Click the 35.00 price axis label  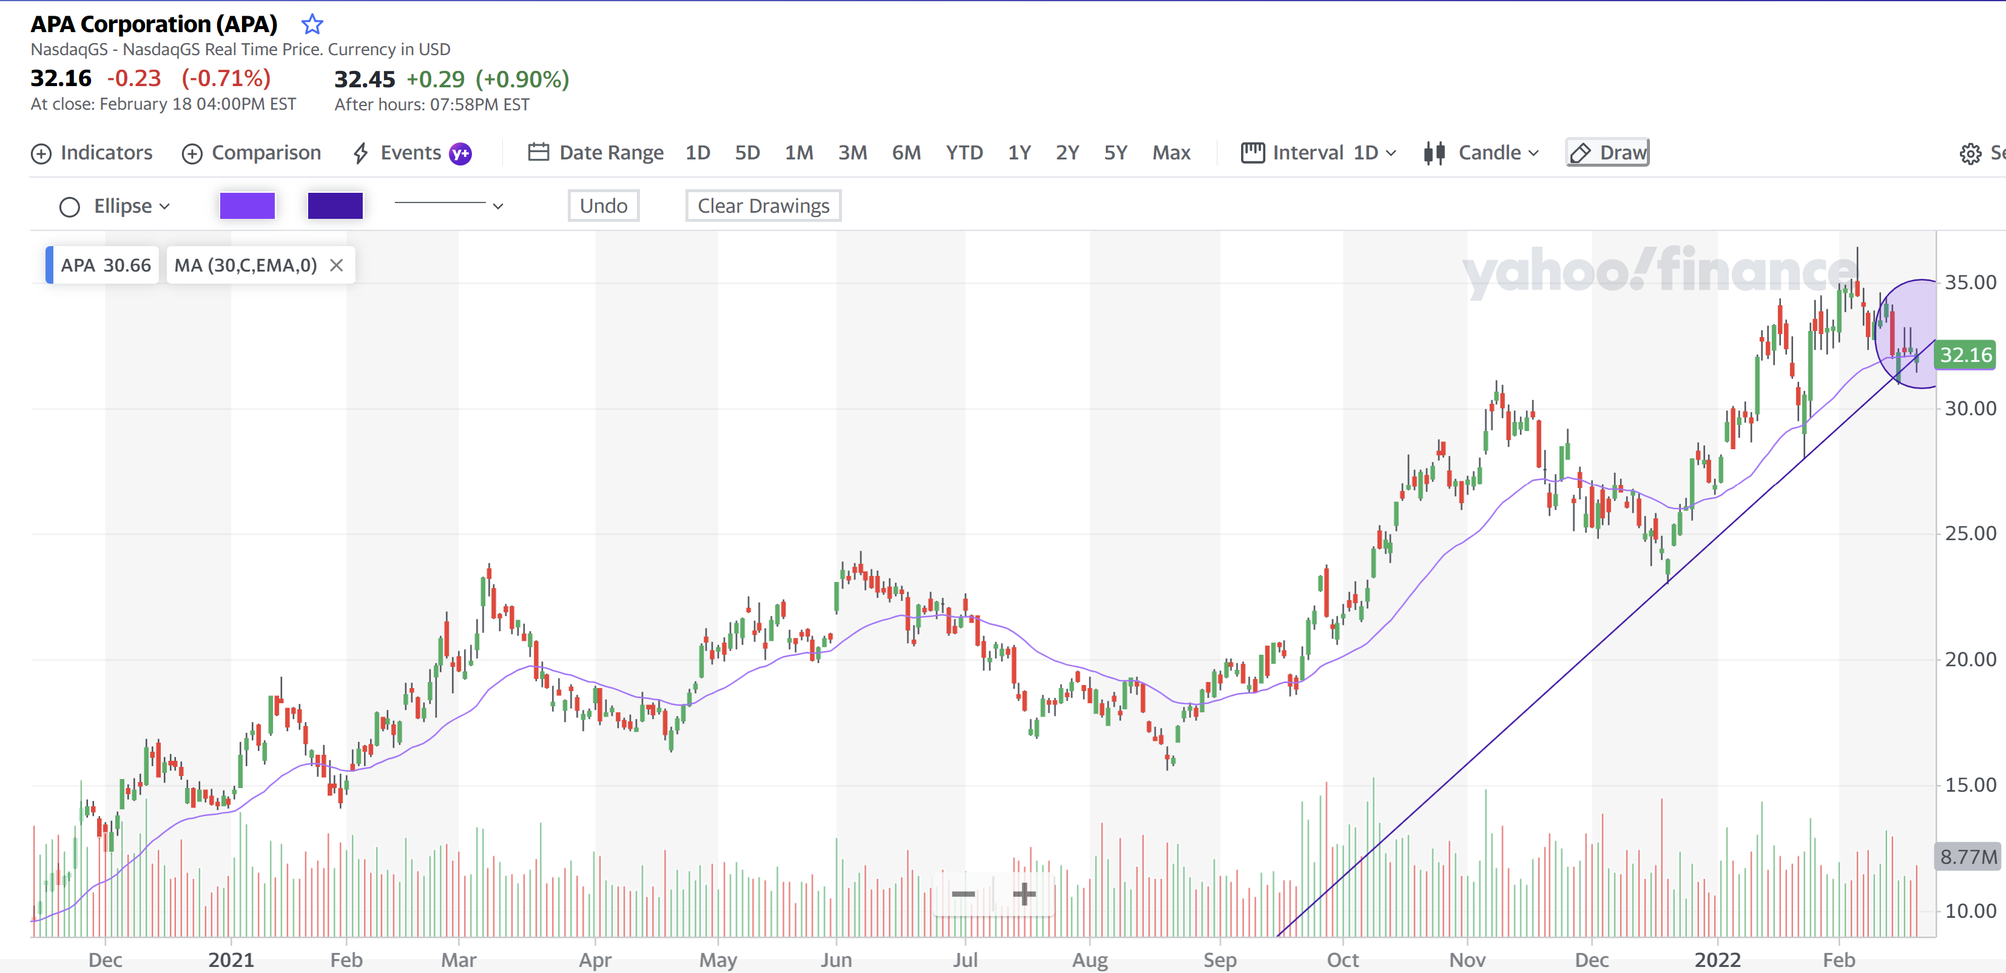[1970, 282]
